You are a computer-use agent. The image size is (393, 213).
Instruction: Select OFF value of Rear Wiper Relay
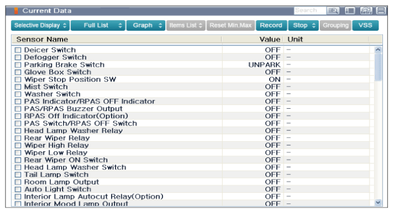point(273,138)
